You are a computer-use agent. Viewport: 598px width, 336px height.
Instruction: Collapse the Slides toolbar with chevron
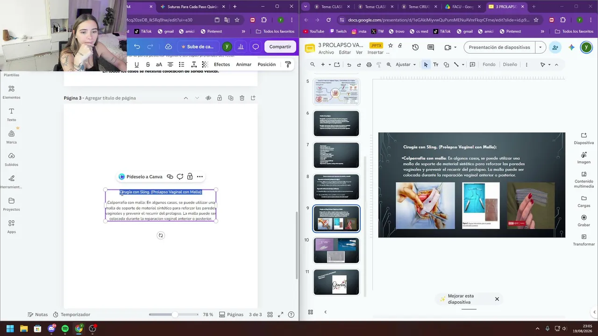point(556,64)
